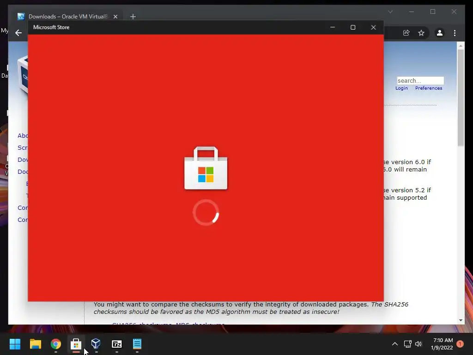This screenshot has height=355, width=473.
Task: Click the Microsoft Store taskbar icon
Action: (76, 344)
